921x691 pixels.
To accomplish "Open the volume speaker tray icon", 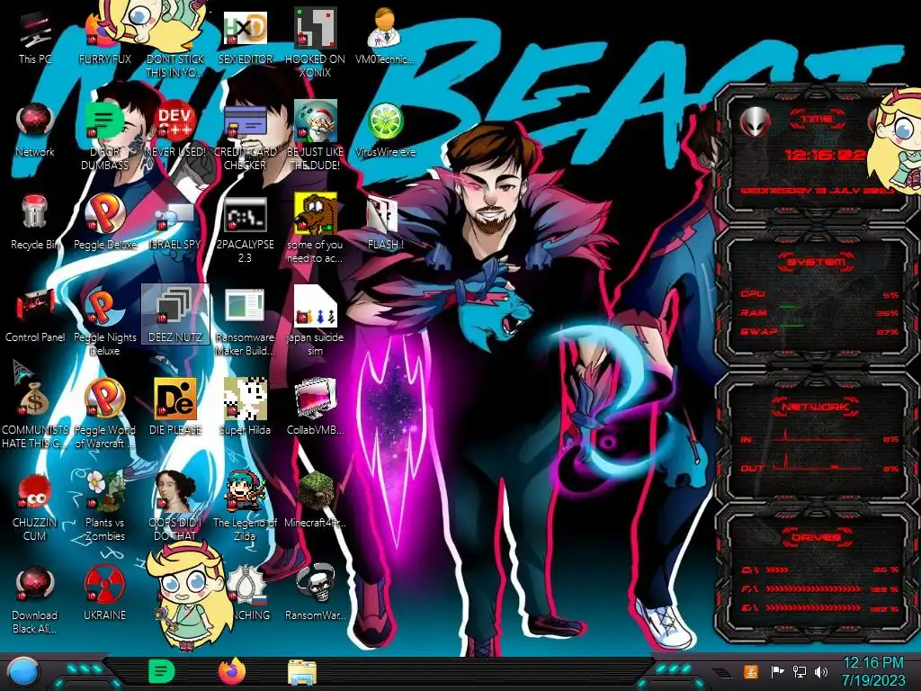I will pyautogui.click(x=821, y=671).
